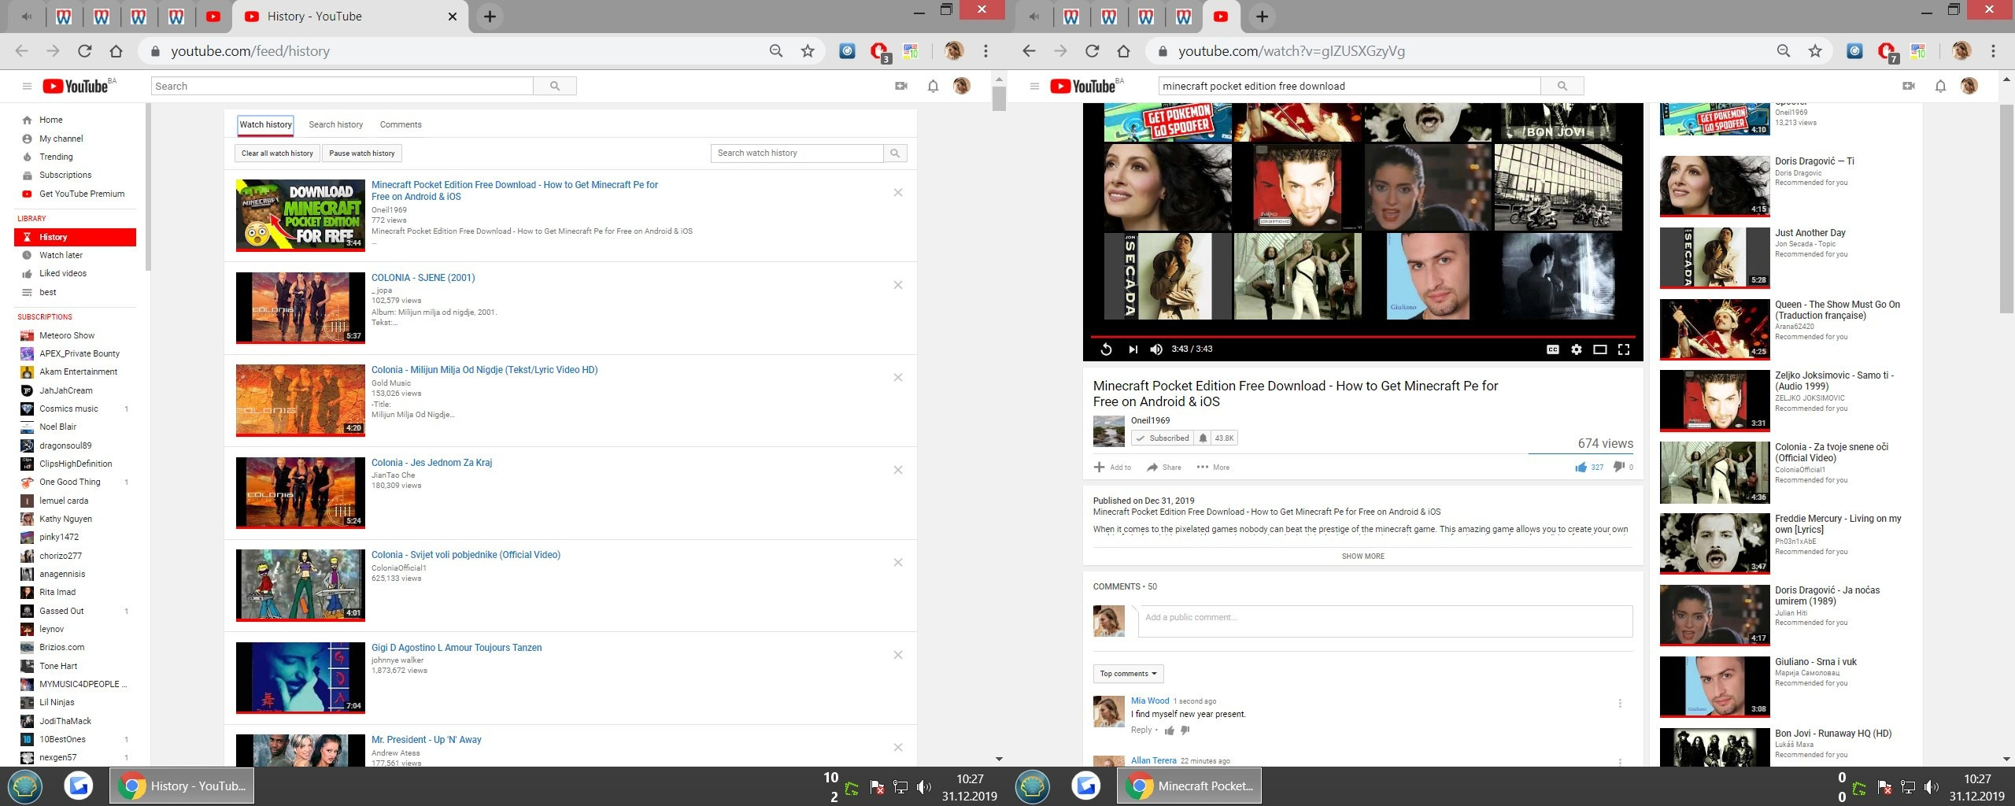Toggle closed captions on the video

[x=1552, y=349]
